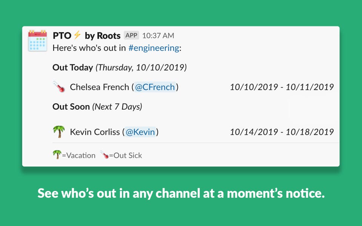The height and width of the screenshot is (226, 362).
Task: Click the lightning bolt emoji in app name
Action: pos(77,35)
